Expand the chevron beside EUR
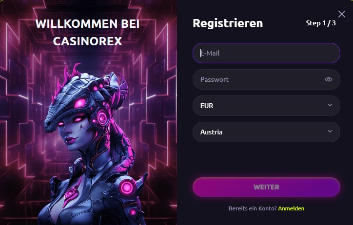The height and width of the screenshot is (225, 353). 330,105
